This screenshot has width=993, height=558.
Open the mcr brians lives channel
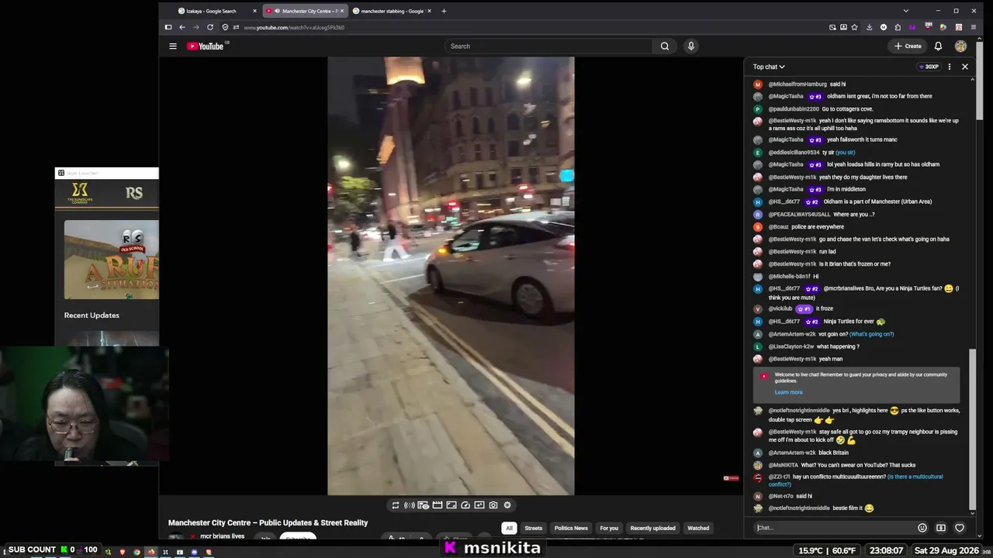click(x=222, y=536)
